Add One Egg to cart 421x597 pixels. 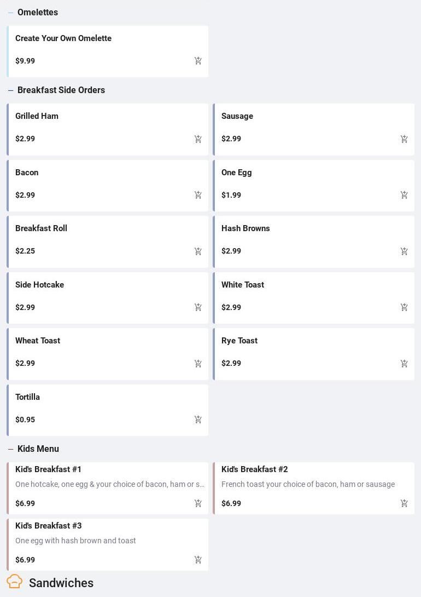[x=404, y=195]
